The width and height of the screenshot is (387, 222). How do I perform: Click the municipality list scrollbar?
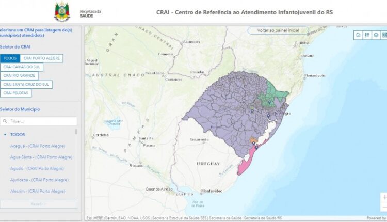[x=76, y=132]
